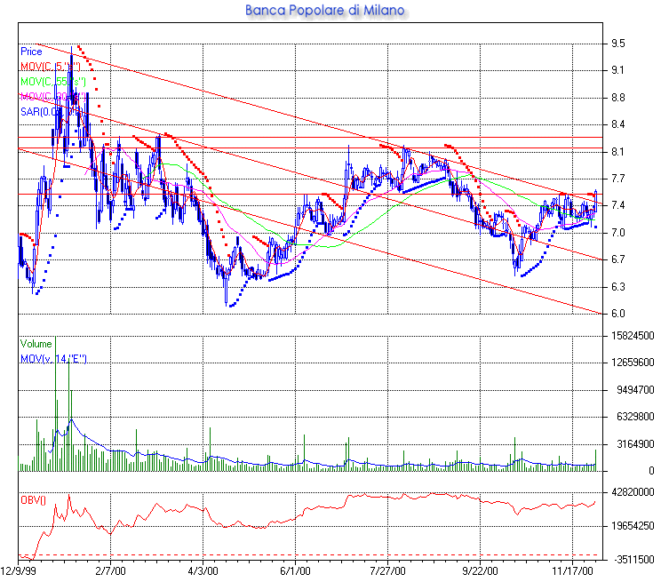
Task: Click the magenta MOV(C,30) legend label
Action: click(x=53, y=97)
